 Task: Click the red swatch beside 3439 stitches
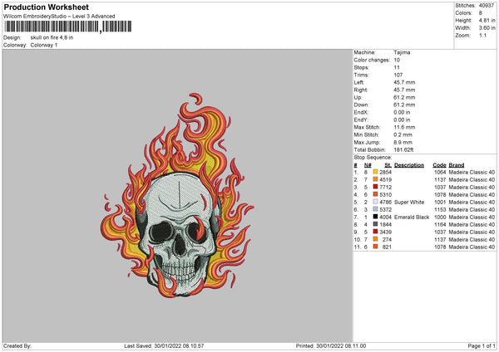[375, 232]
